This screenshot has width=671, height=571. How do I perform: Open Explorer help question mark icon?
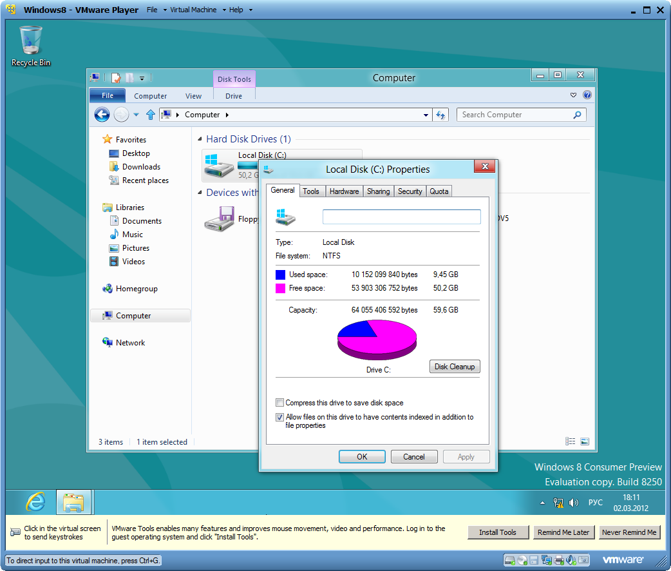[587, 95]
